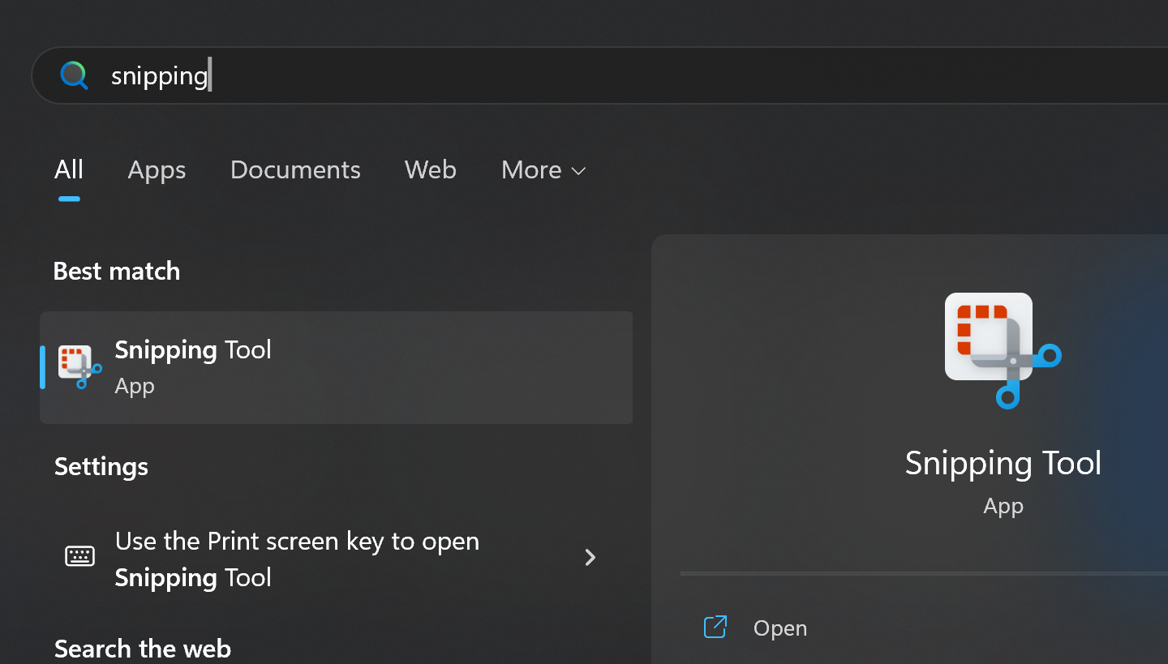Click the large Snipping Tool icon in preview

[x=1003, y=350]
